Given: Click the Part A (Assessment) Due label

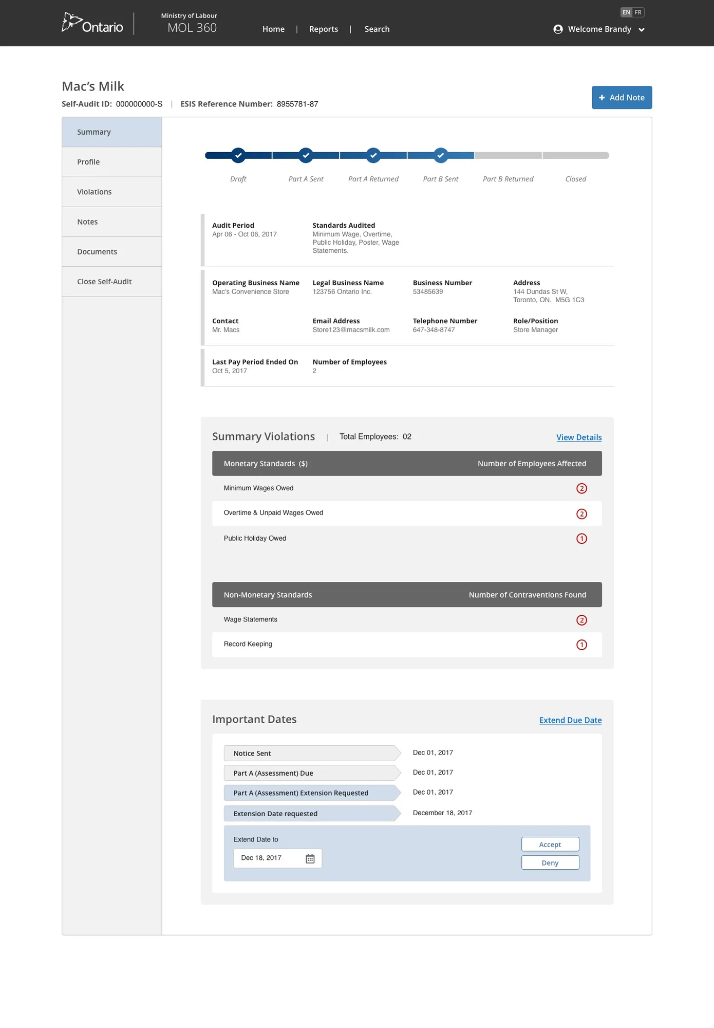Looking at the screenshot, I should coord(312,773).
